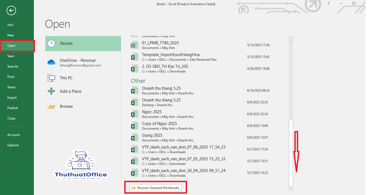Select the Recent location tab
The image size is (373, 195).
(83, 43)
